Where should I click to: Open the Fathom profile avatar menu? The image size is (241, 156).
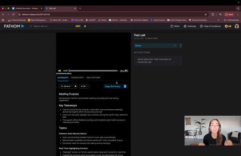click(x=237, y=26)
